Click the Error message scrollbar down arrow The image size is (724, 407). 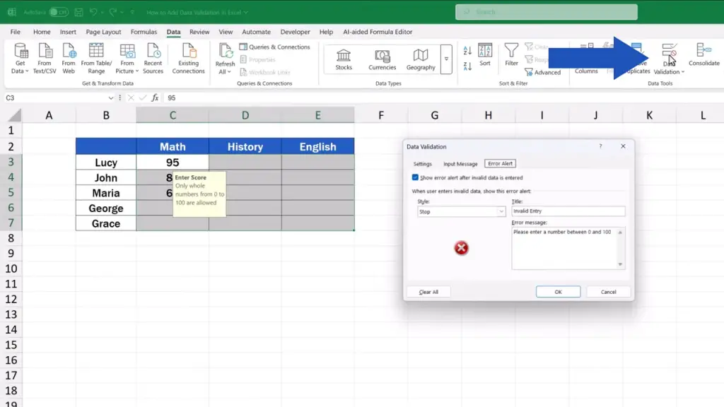[x=621, y=265]
